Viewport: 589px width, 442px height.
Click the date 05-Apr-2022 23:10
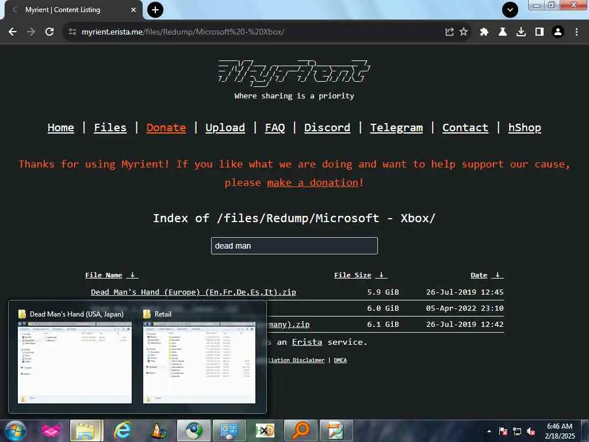point(465,308)
